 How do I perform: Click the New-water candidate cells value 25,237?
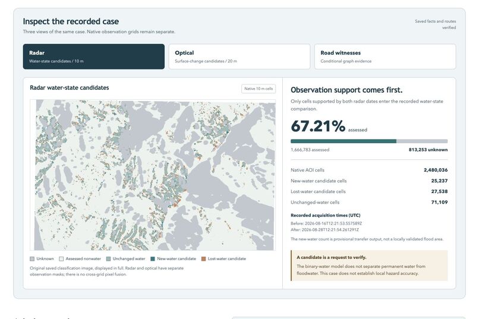(439, 181)
